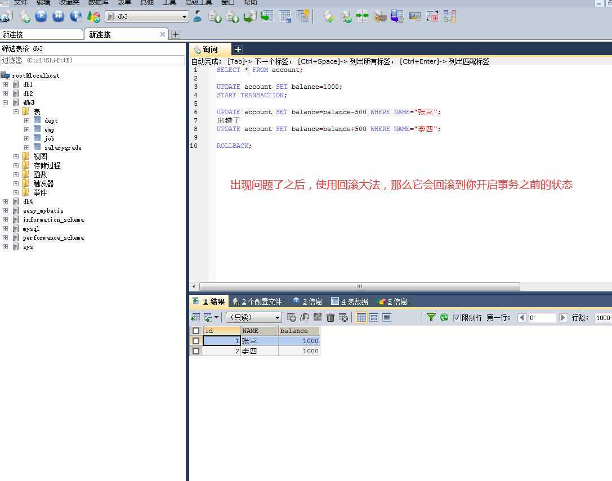
Task: Click the 第一行 first row number field
Action: pyautogui.click(x=542, y=317)
